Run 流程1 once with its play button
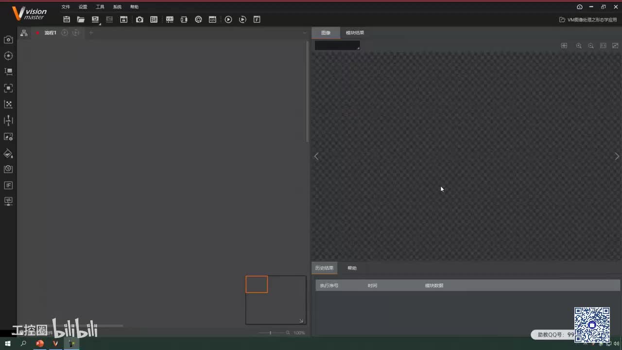The height and width of the screenshot is (350, 622). point(65,33)
